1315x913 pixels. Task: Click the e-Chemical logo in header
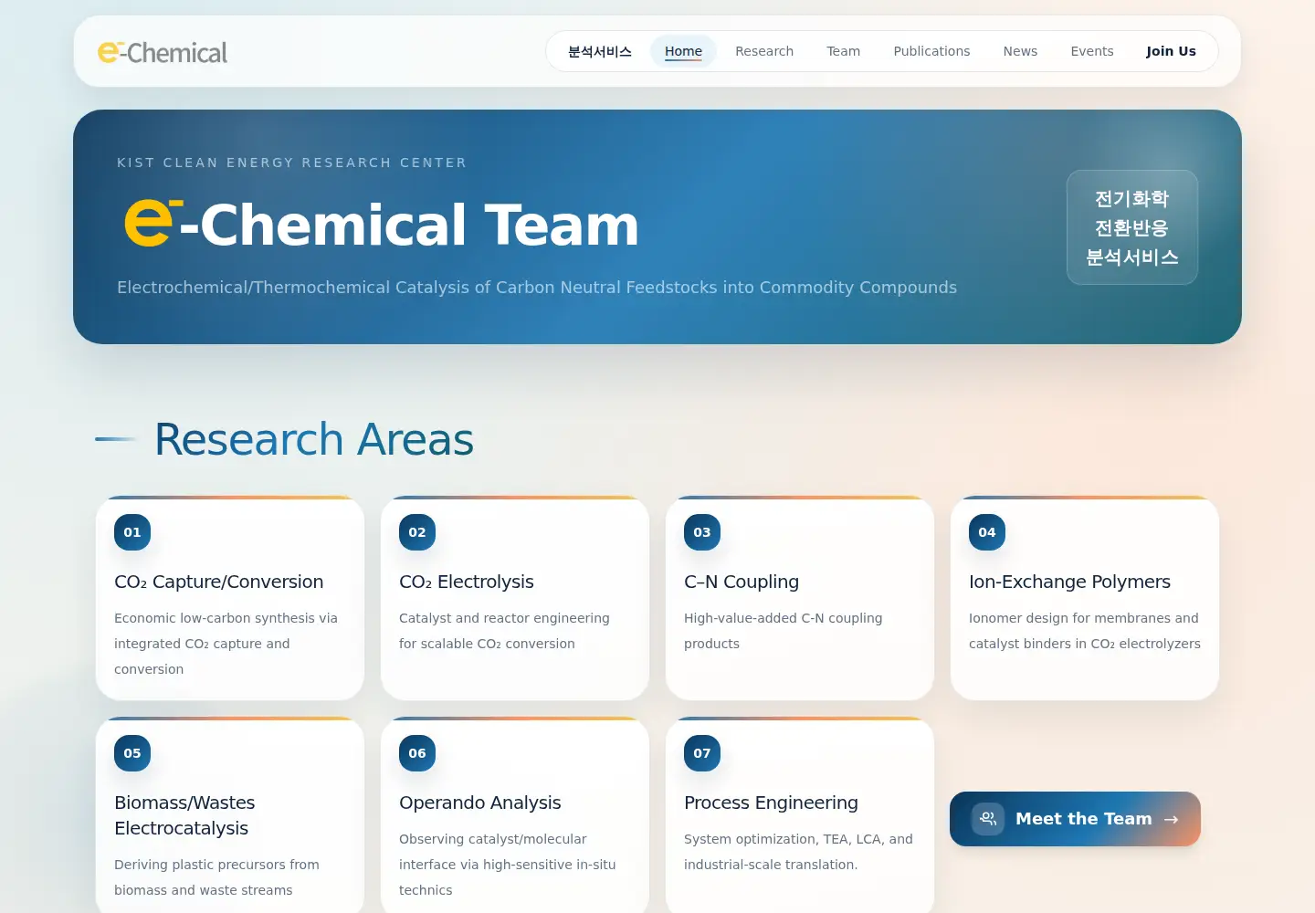pos(163,52)
